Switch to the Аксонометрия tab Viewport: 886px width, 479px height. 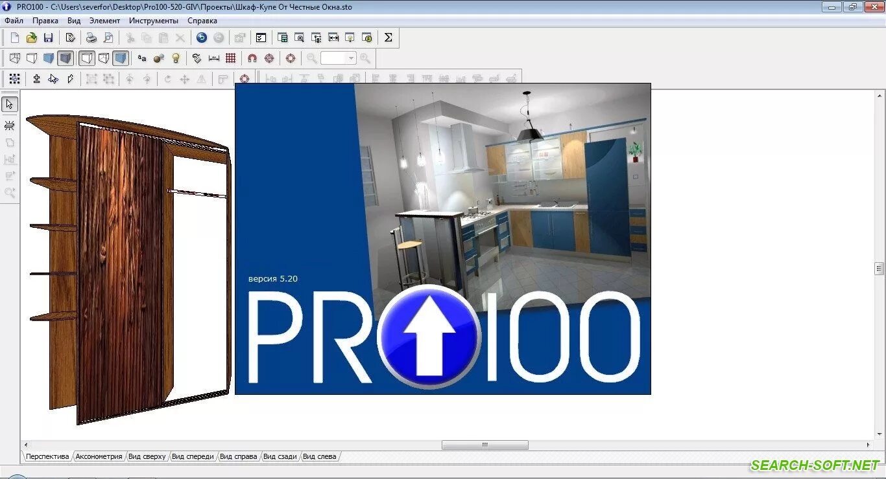tap(99, 456)
